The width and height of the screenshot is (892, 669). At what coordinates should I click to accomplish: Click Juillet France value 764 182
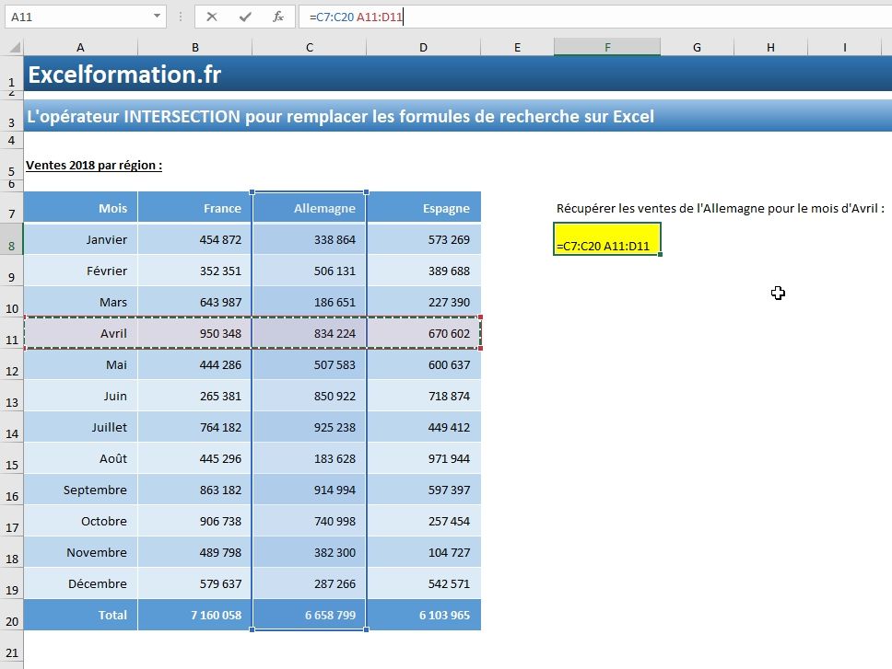point(195,427)
